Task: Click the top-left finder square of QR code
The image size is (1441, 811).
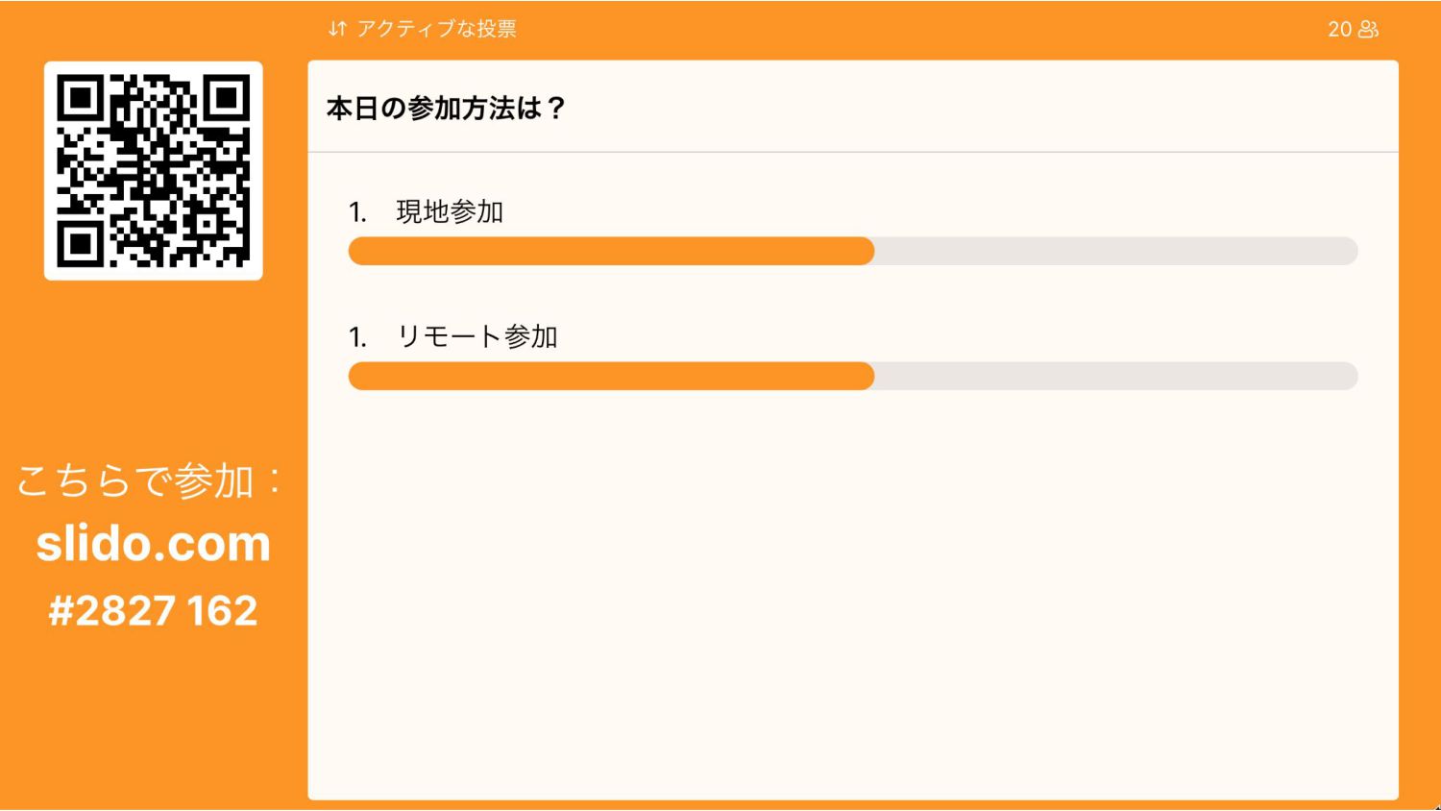Action: tap(81, 98)
